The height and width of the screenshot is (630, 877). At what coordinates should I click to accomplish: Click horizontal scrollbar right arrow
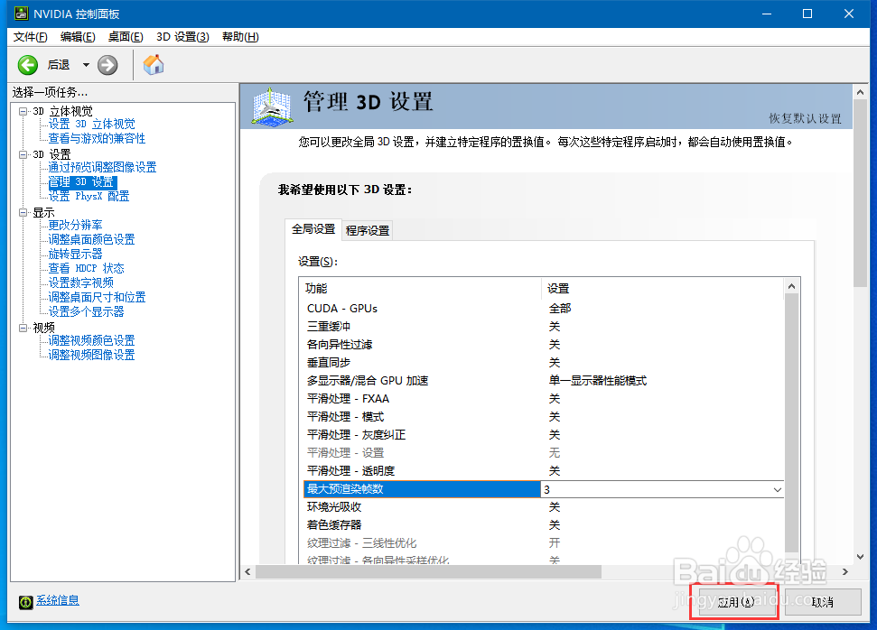pyautogui.click(x=845, y=572)
